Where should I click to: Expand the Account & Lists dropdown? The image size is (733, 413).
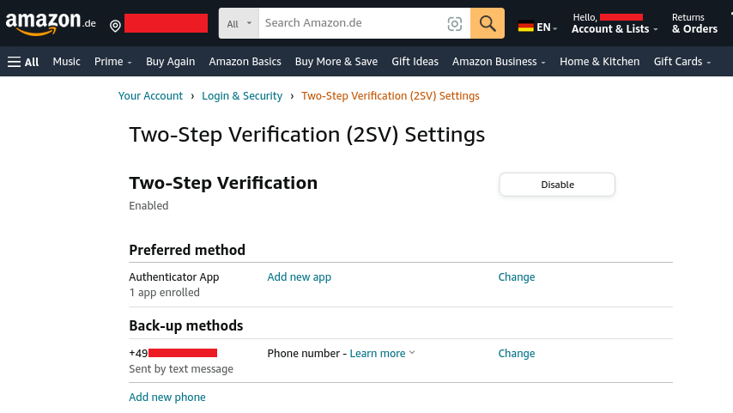click(x=615, y=29)
